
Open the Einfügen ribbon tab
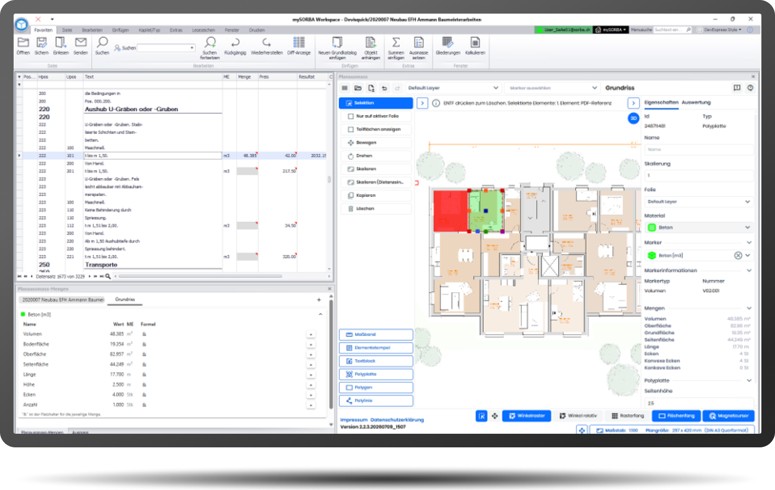pyautogui.click(x=120, y=30)
